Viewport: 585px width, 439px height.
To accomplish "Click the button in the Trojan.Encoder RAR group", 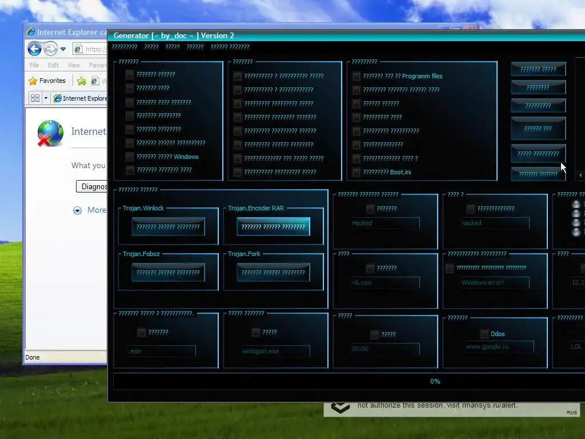I will tap(273, 226).
